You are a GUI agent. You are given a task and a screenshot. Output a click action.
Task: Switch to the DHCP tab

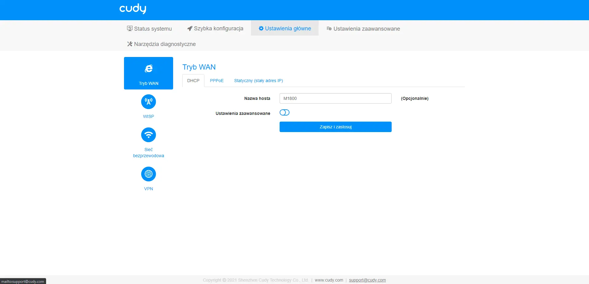(x=193, y=81)
